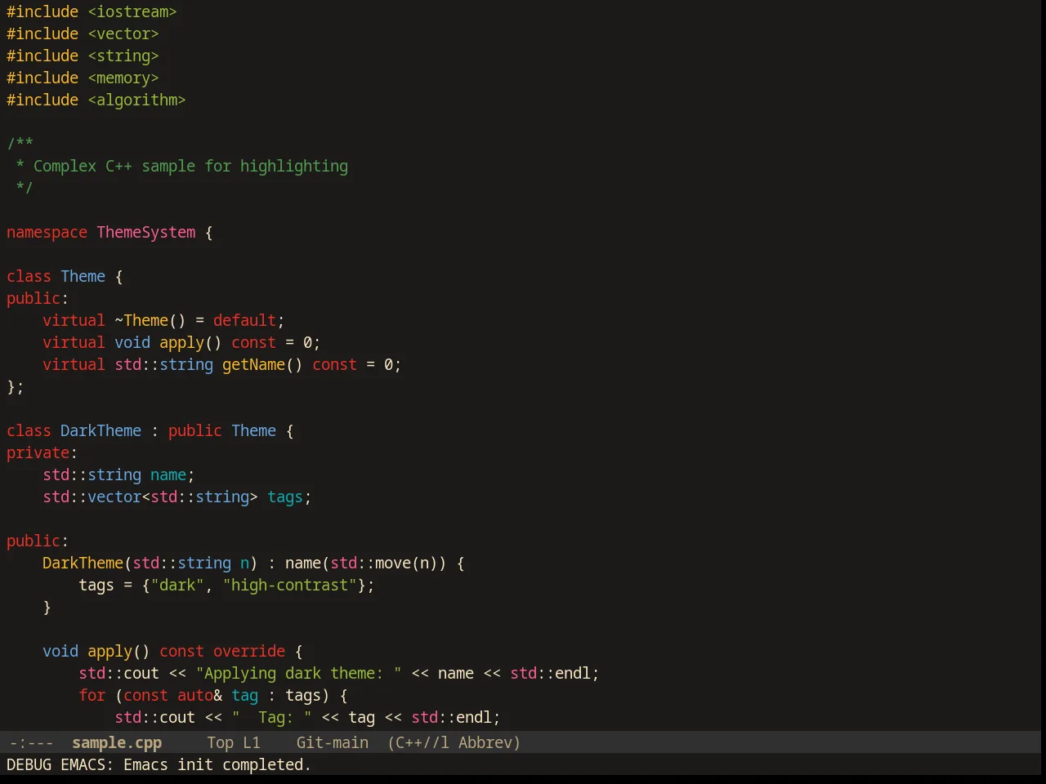Click 'std::endl;' on the Applying dark theme line
This screenshot has height=784, width=1046.
pyautogui.click(x=555, y=674)
